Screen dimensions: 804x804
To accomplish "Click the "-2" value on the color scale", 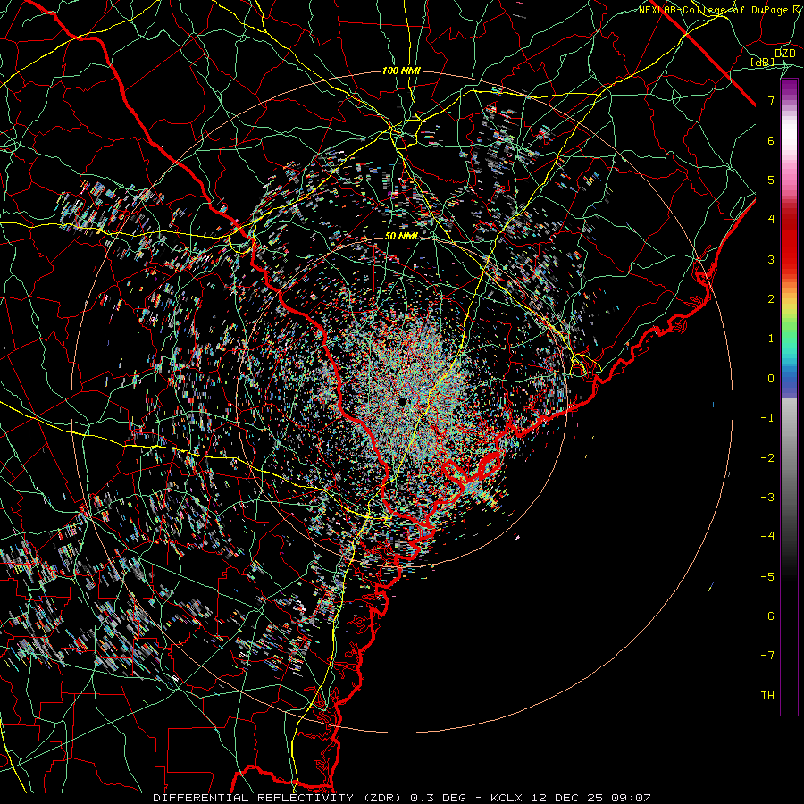I will (767, 458).
